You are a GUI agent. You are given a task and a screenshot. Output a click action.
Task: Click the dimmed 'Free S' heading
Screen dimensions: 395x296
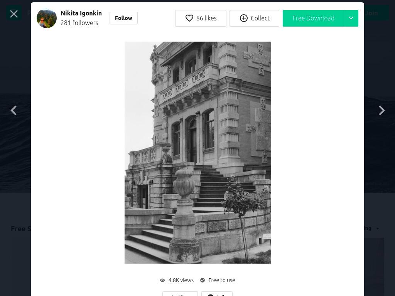21,229
